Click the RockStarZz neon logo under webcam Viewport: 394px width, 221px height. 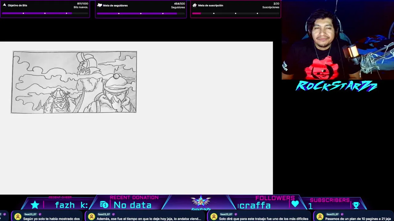(336, 86)
